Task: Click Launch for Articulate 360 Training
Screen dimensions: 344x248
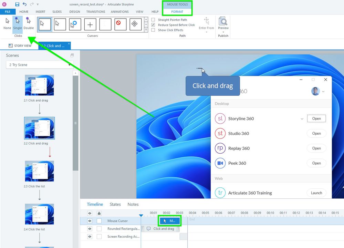Action: pos(316,193)
